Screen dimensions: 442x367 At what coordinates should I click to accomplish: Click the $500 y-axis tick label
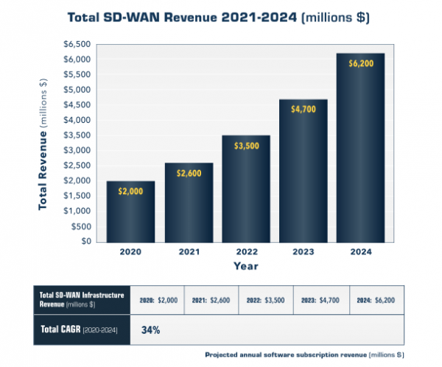(x=81, y=227)
